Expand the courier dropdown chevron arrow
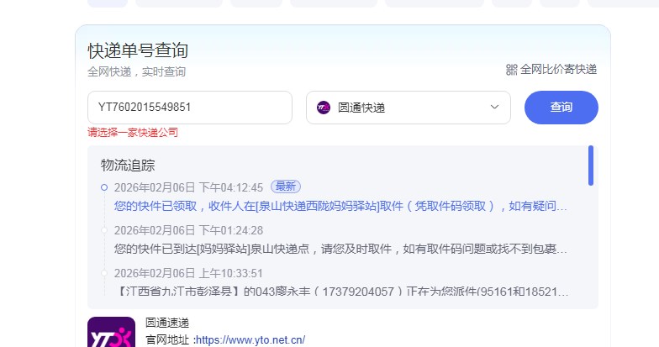The height and width of the screenshot is (347, 659). (x=494, y=108)
